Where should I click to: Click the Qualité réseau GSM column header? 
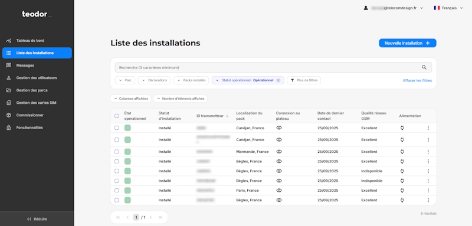tap(373, 116)
